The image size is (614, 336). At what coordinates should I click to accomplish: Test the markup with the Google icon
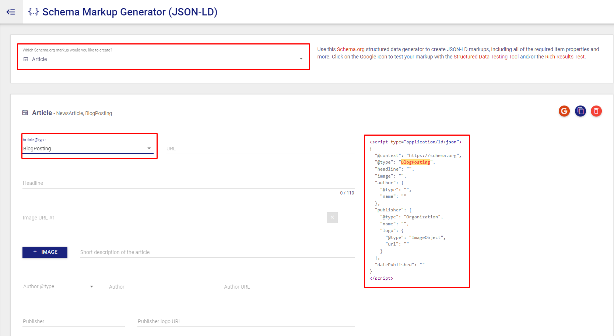tap(564, 111)
